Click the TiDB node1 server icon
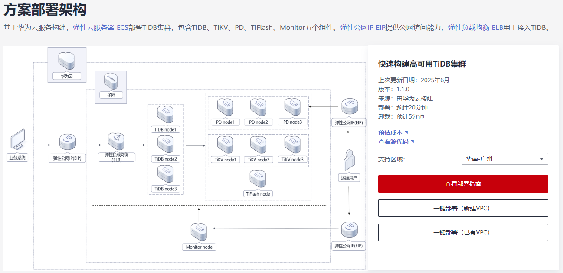Viewport: 563px width, 273px height. click(166, 115)
